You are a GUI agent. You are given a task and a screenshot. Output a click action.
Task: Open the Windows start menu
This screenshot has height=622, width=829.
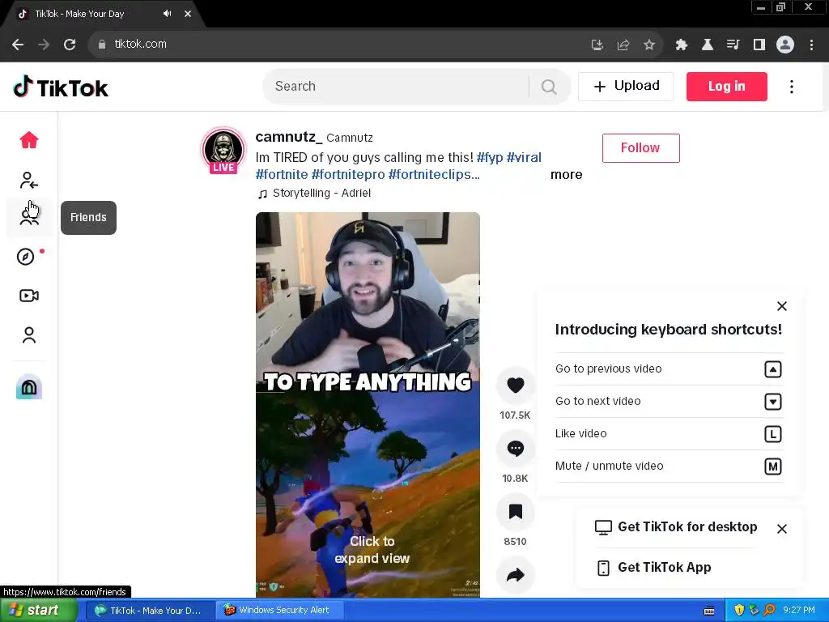pyautogui.click(x=39, y=611)
